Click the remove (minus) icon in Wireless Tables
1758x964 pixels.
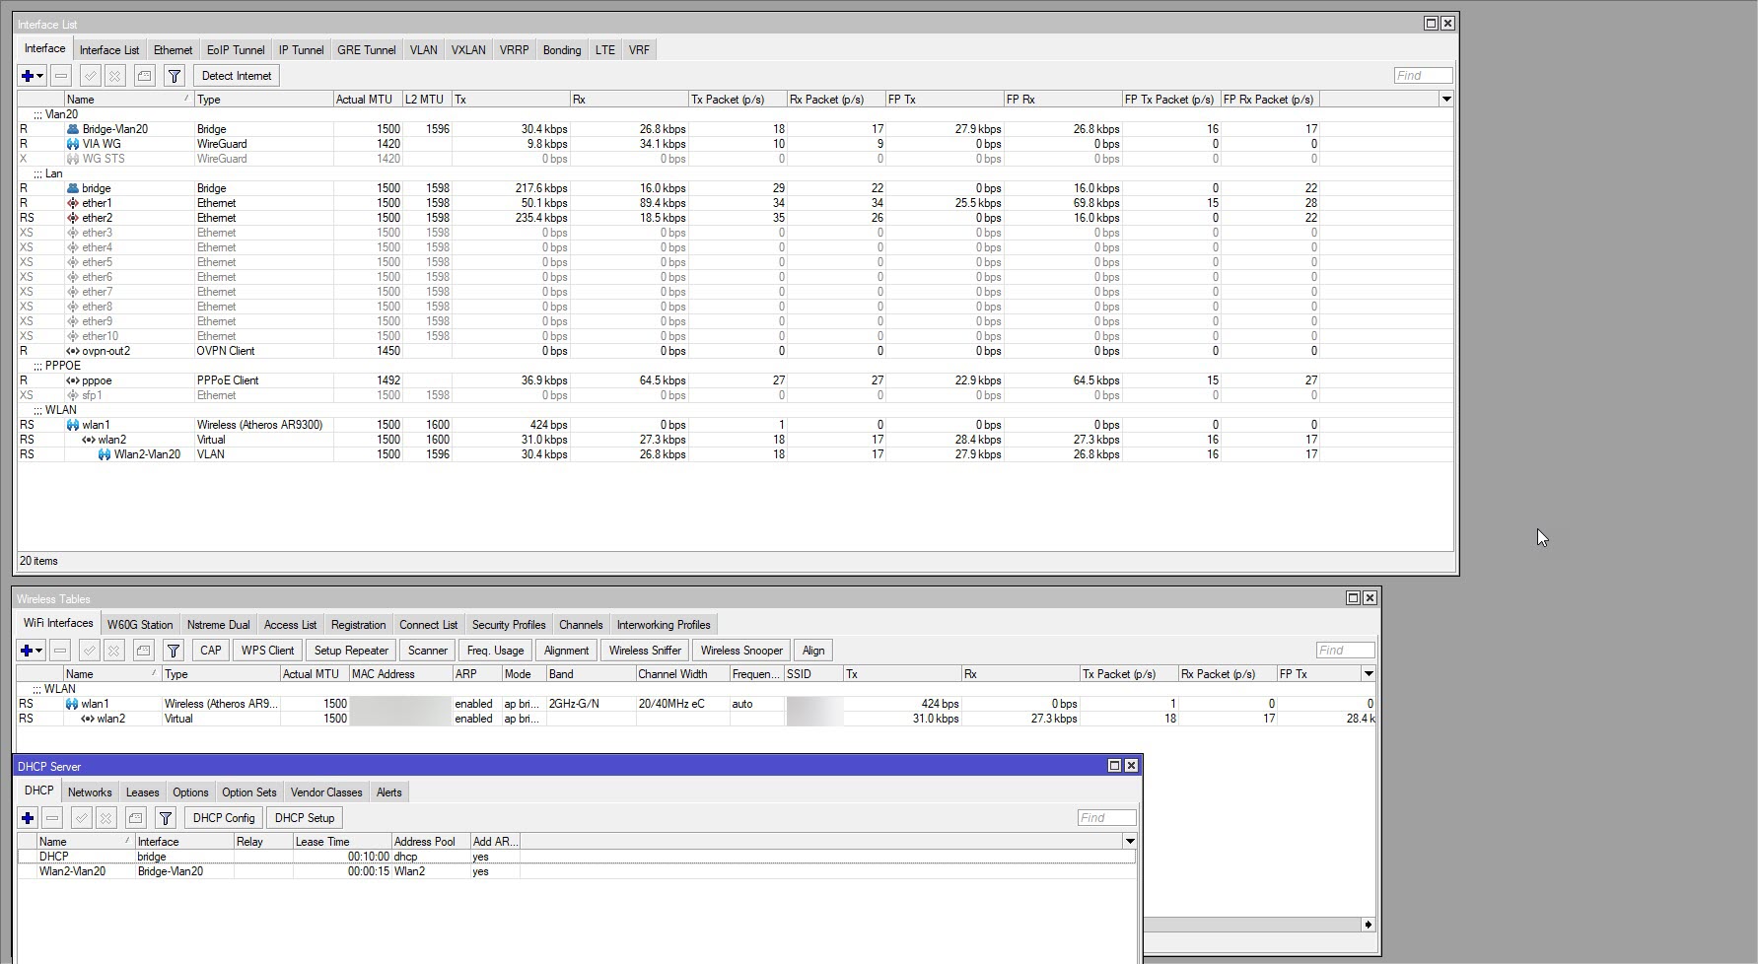[x=60, y=651]
